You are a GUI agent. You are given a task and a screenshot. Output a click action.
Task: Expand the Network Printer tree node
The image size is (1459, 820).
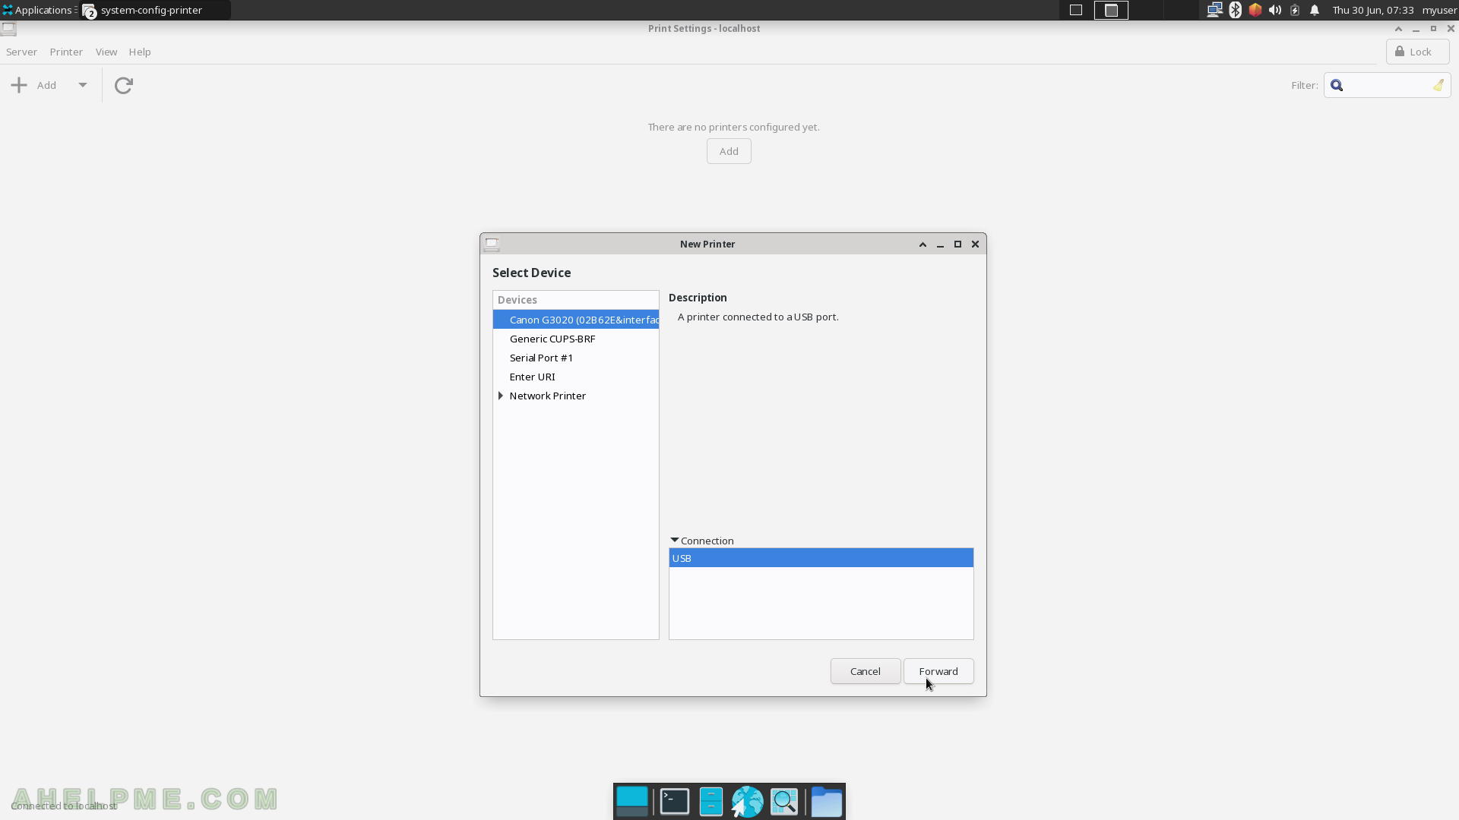point(501,396)
